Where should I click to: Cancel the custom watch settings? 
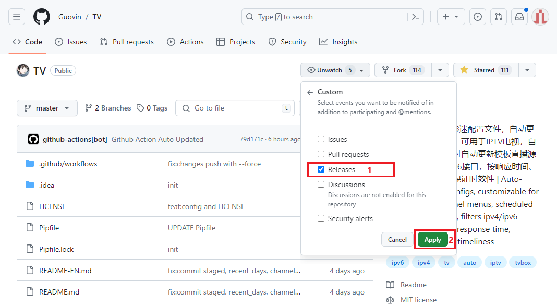point(397,240)
